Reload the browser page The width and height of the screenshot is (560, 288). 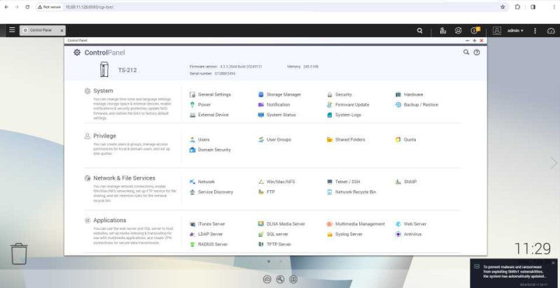coord(27,7)
